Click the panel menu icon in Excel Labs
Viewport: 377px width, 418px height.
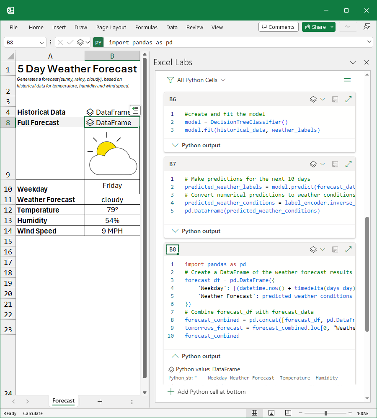pyautogui.click(x=347, y=80)
